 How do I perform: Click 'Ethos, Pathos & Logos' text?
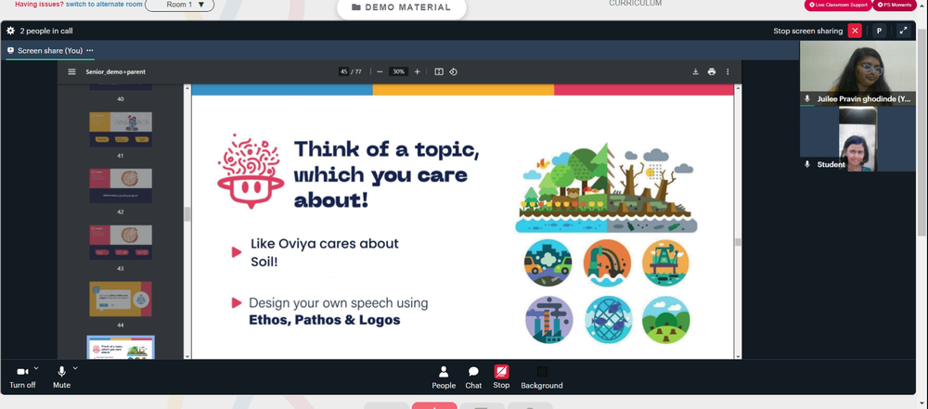pos(324,320)
